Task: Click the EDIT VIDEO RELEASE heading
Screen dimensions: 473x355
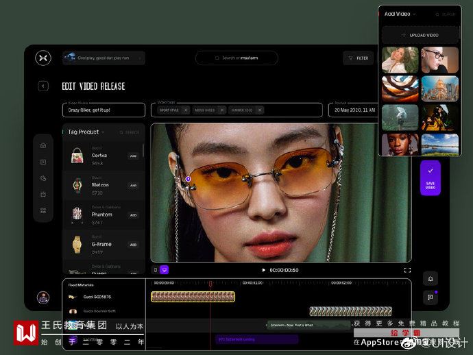Action: (x=93, y=86)
